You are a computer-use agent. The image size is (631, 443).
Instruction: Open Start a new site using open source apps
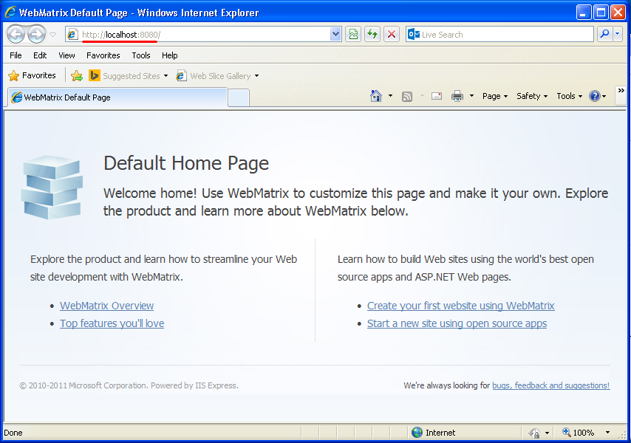click(x=457, y=323)
